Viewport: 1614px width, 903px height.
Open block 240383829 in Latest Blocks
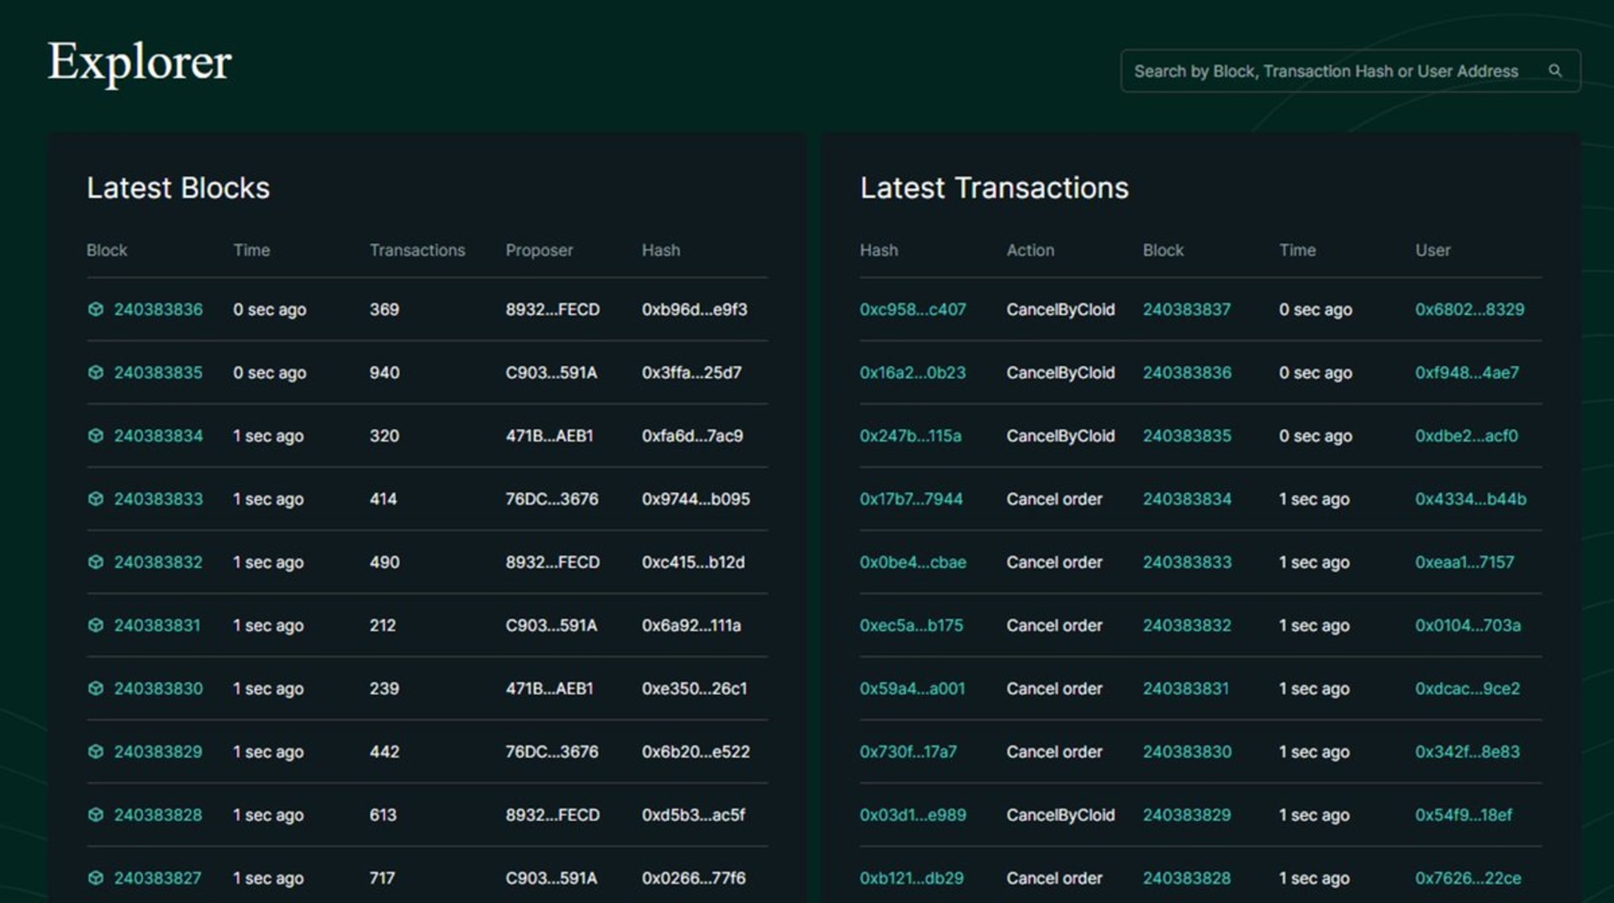tap(158, 751)
